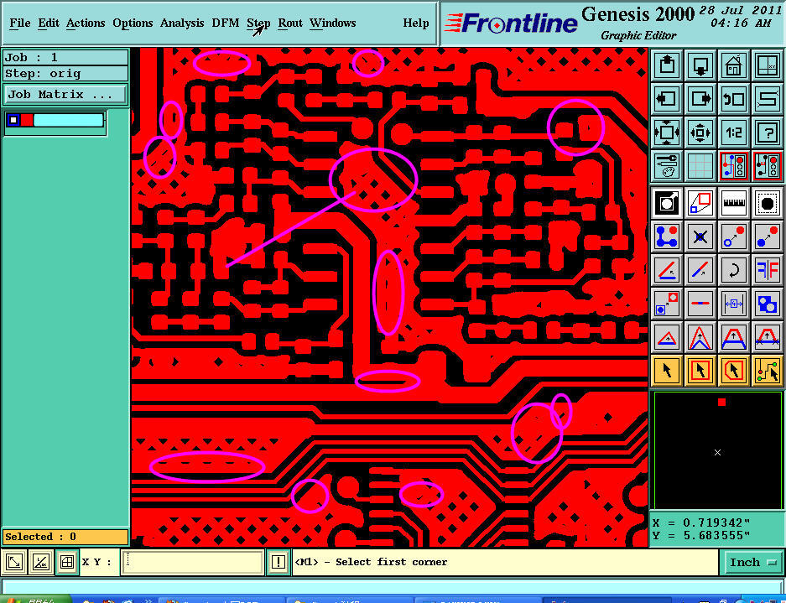
Task: Select the ruler measurement tool
Action: pos(734,203)
